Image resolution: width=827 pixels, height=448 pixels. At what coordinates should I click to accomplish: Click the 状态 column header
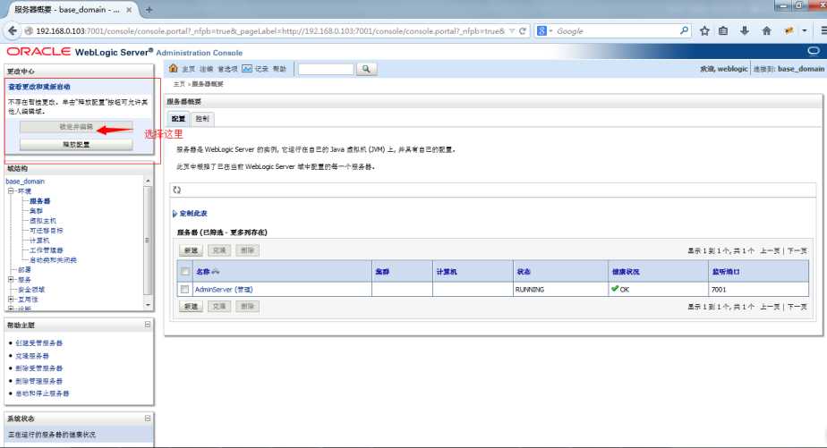(524, 272)
